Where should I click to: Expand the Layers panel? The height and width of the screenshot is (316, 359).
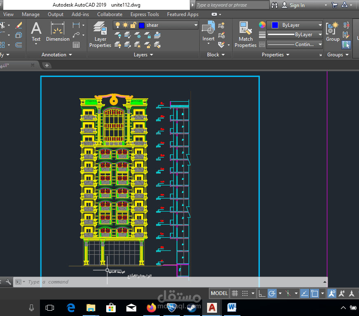click(143, 55)
